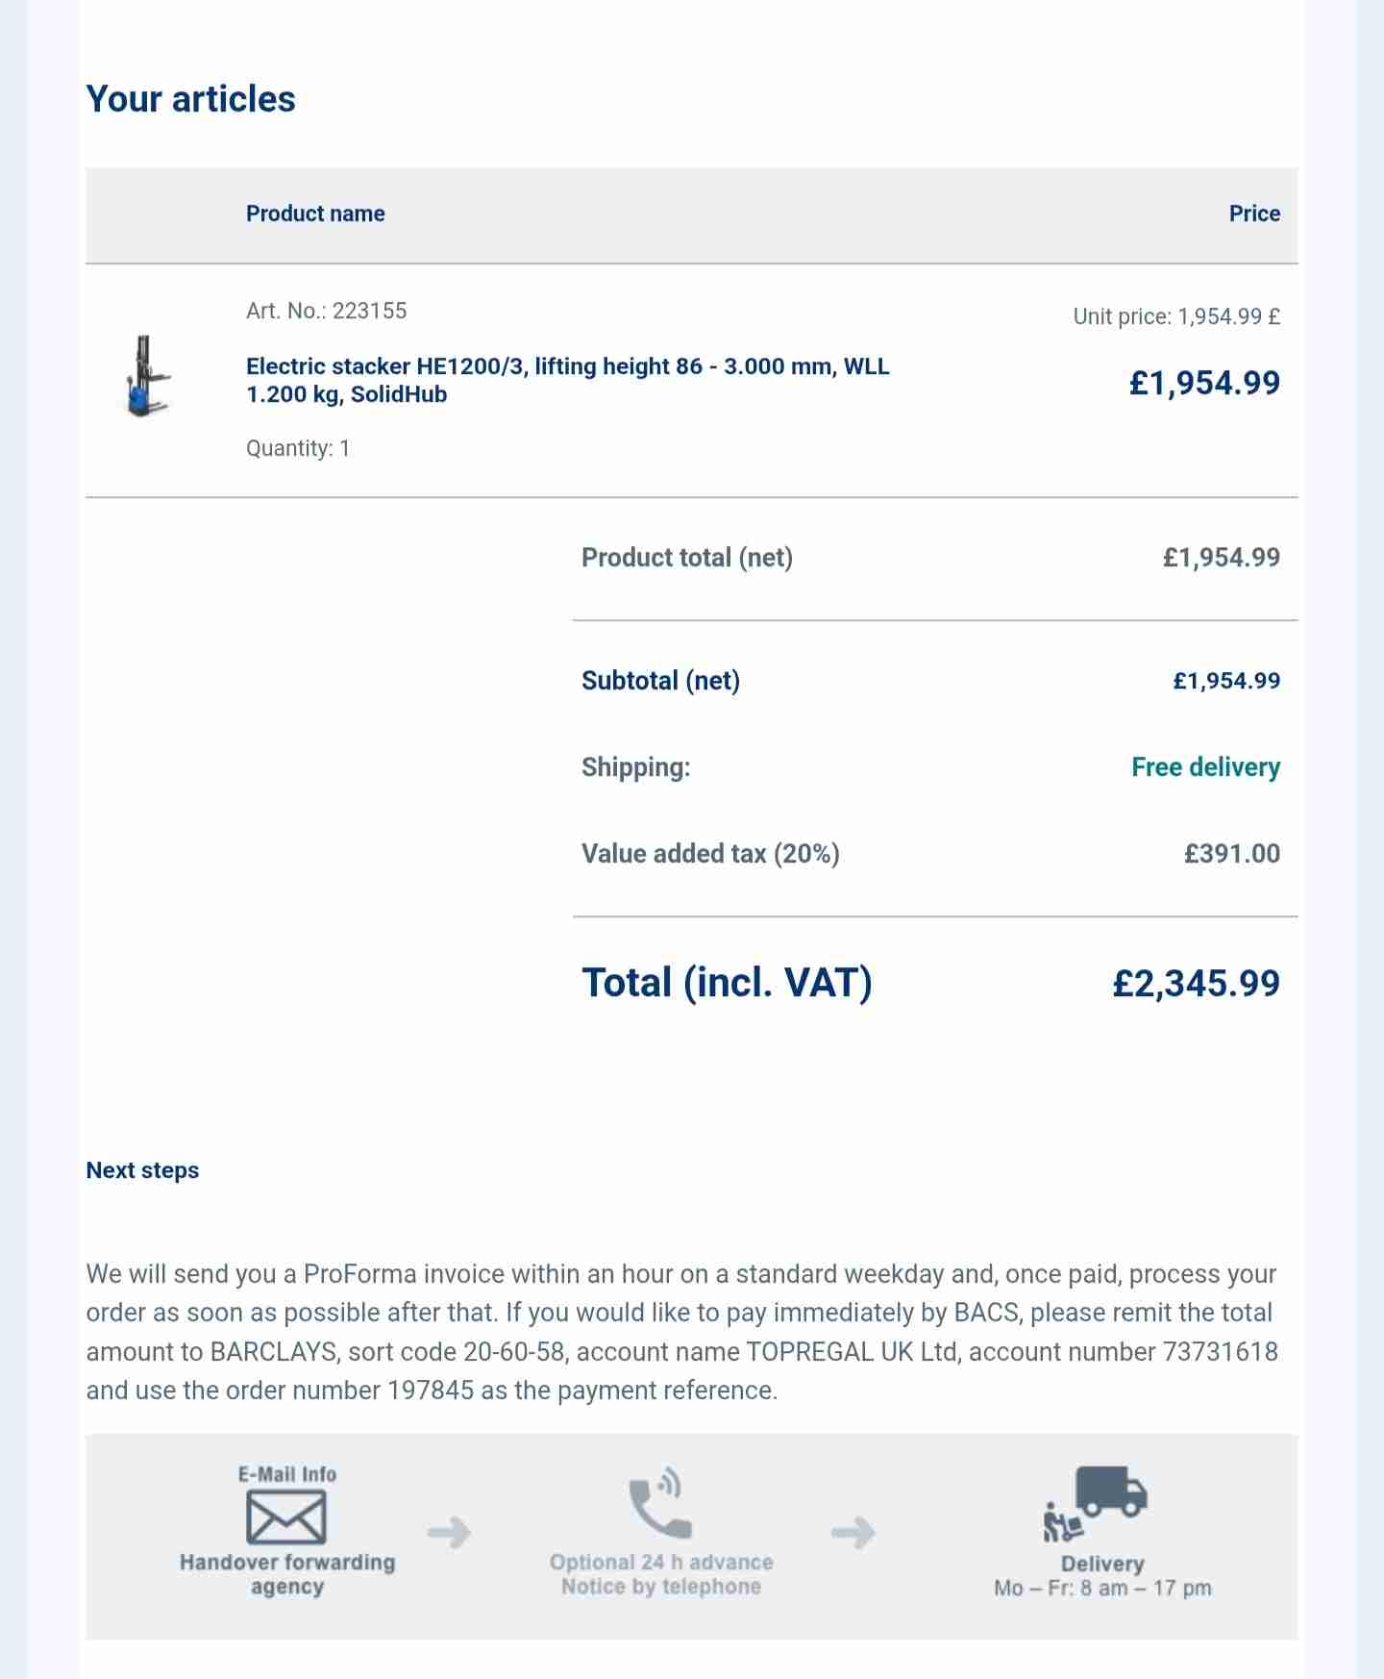Click the green "Free delivery" text
Screen dimensions: 1384x1679
click(1205, 767)
